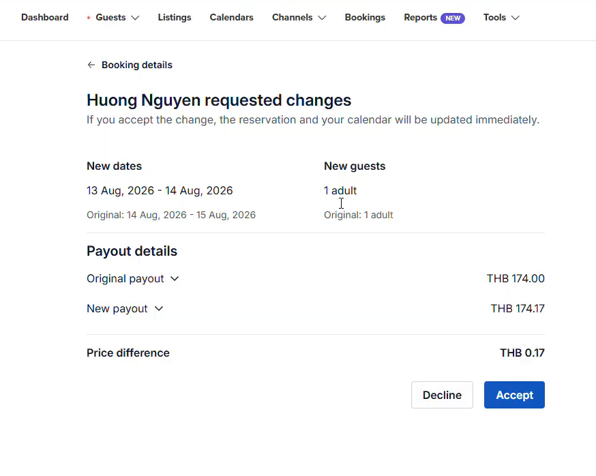The height and width of the screenshot is (476, 596).
Task: Expand the Original payout label
Action: point(125,279)
